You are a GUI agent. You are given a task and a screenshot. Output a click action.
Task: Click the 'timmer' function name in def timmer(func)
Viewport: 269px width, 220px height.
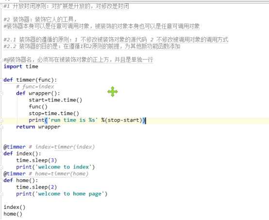click(25, 80)
